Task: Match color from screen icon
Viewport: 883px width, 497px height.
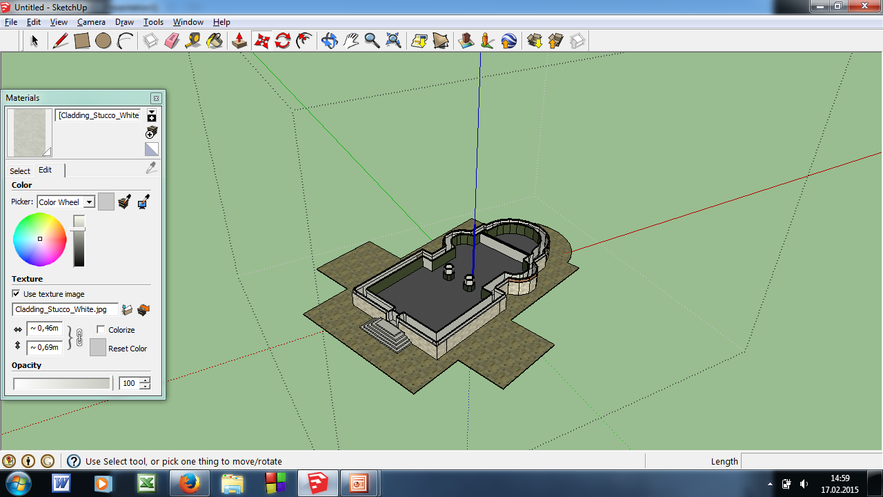Action: [143, 202]
